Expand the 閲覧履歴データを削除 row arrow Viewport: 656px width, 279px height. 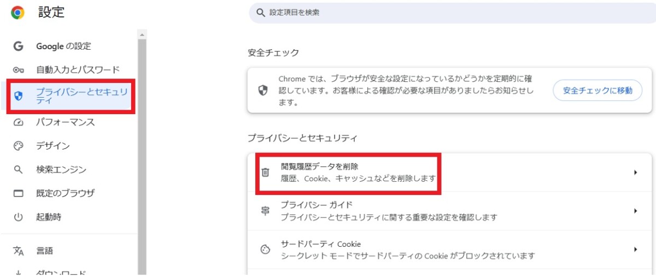click(636, 173)
